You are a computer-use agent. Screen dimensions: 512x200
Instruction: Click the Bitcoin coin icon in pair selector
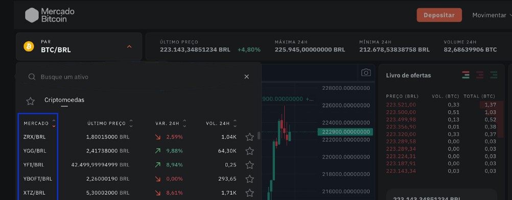(x=29, y=46)
